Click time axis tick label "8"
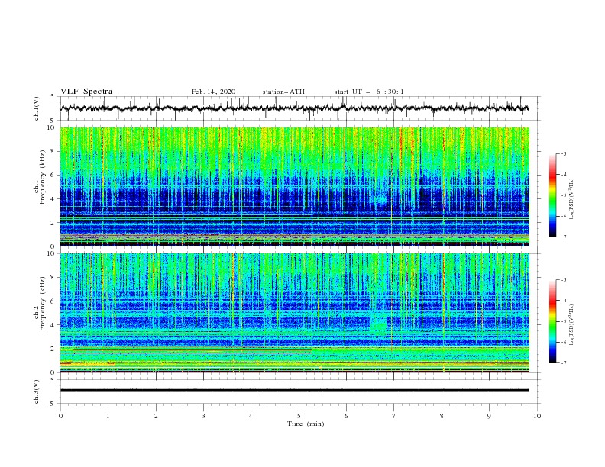Screen dimensions: 605x467 pyautogui.click(x=442, y=416)
